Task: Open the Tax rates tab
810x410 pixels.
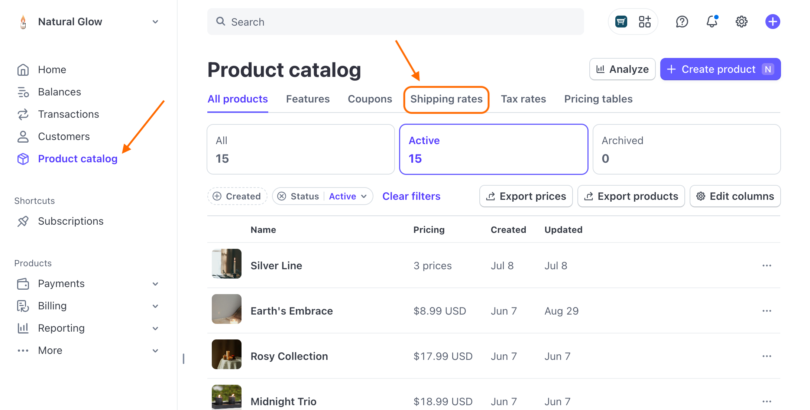Action: (x=524, y=99)
